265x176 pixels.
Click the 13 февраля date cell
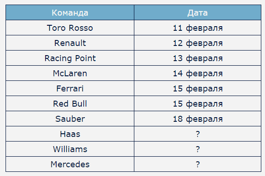tap(197, 58)
